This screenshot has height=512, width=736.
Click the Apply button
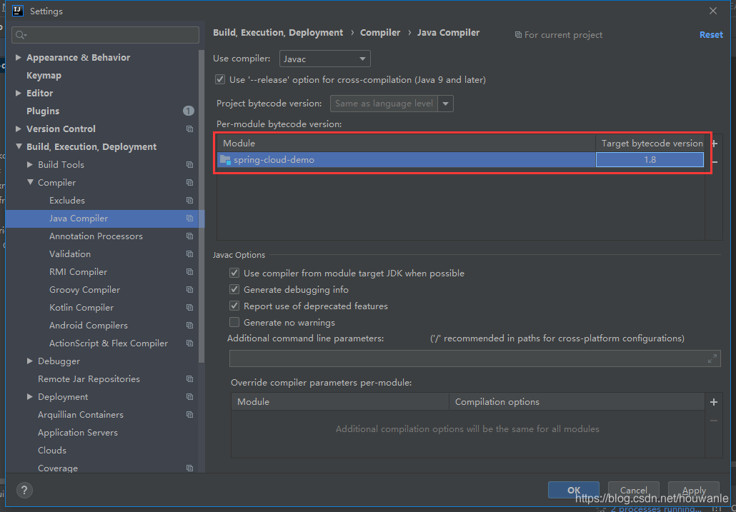[694, 490]
